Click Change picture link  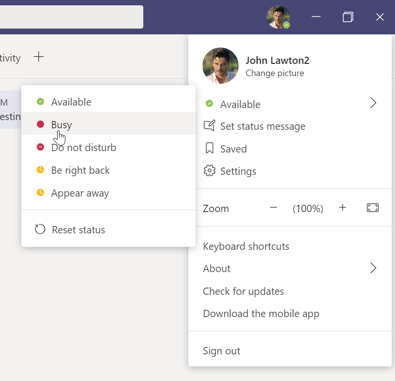click(x=274, y=74)
